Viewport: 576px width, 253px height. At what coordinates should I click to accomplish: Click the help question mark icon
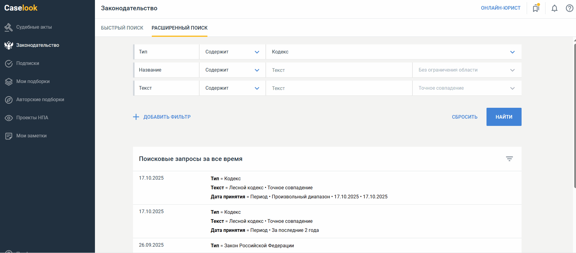[569, 8]
